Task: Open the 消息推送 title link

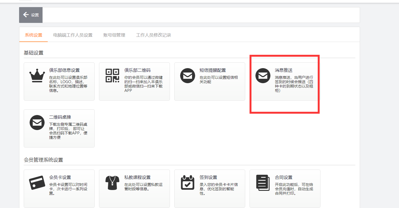Action: 284,70
